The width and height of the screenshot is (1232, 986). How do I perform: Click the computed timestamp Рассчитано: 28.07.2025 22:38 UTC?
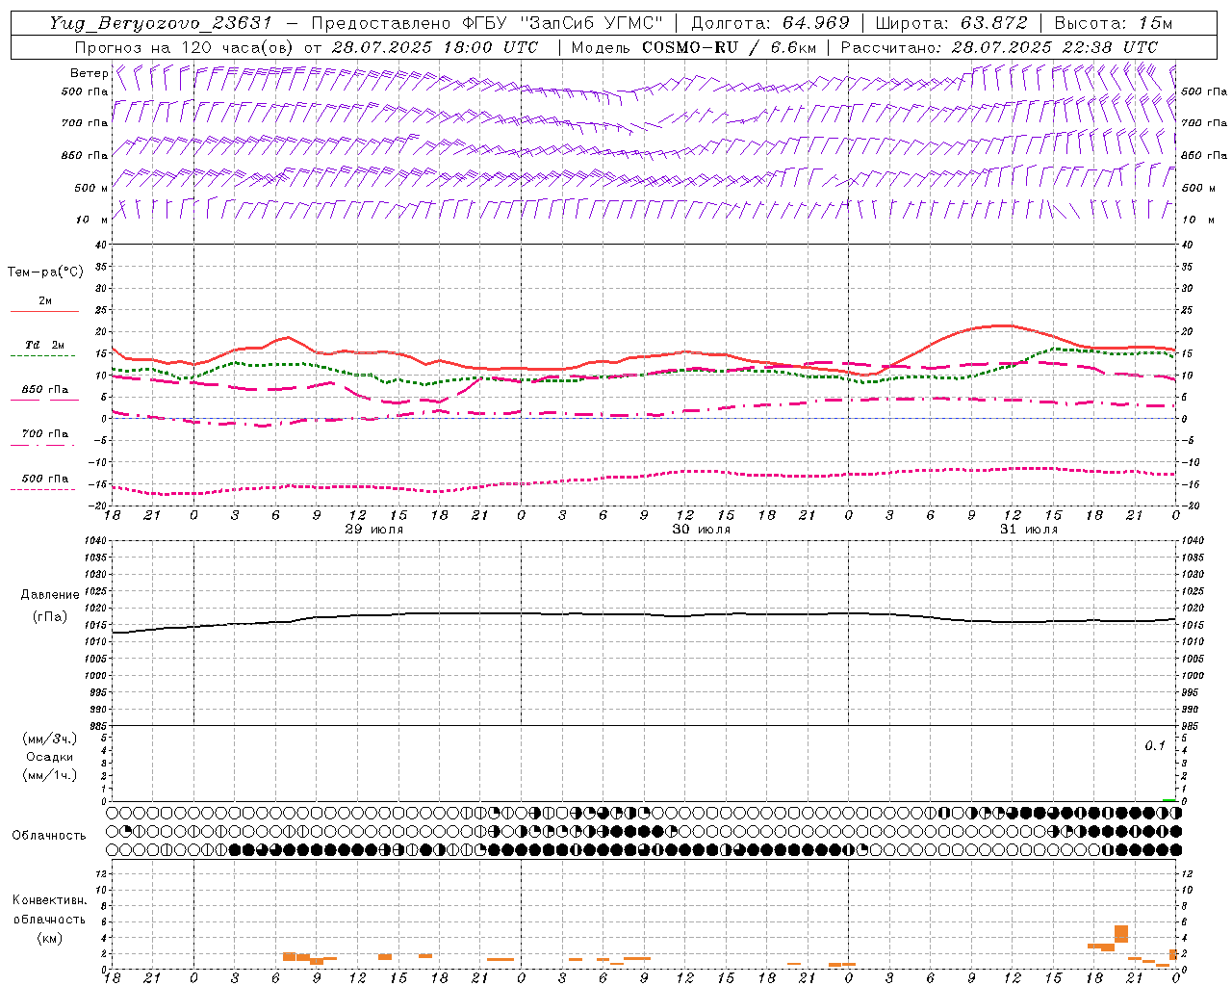click(999, 47)
